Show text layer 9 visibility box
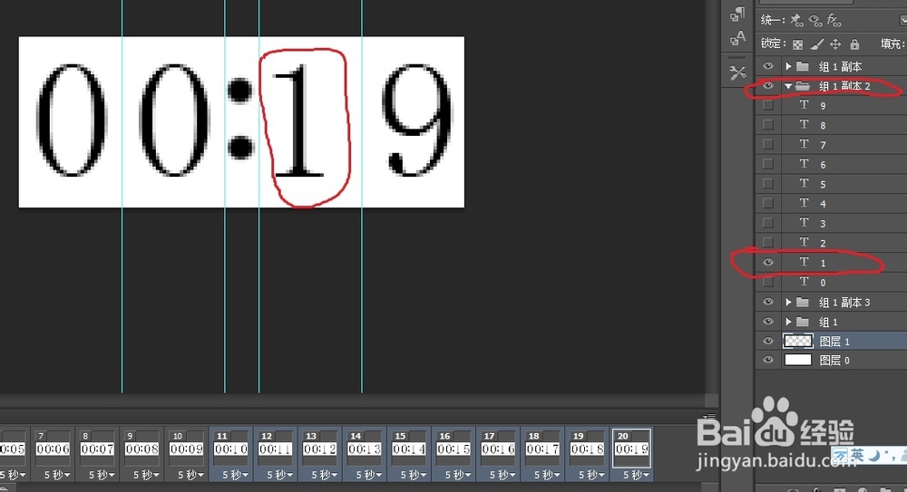Screen dimensions: 907x492 click(x=768, y=105)
